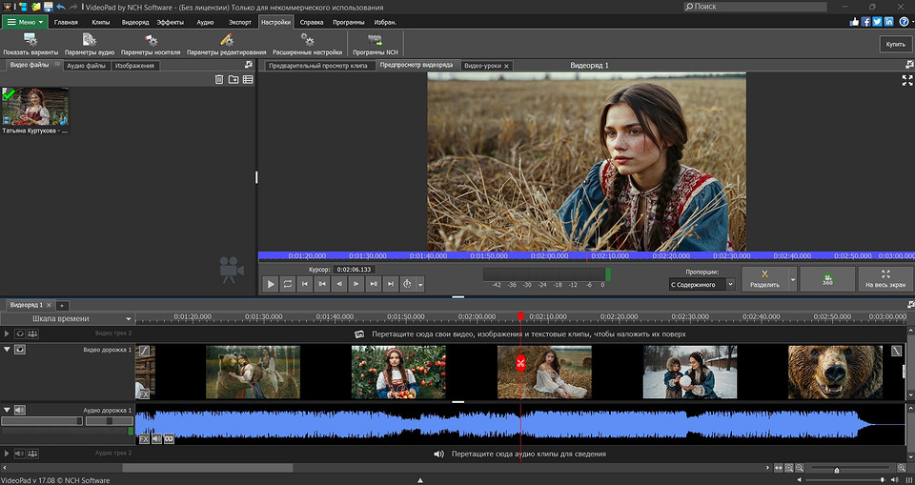Image resolution: width=915 pixels, height=485 pixels.
Task: Click FX icon on first video clip
Action: pos(143,394)
